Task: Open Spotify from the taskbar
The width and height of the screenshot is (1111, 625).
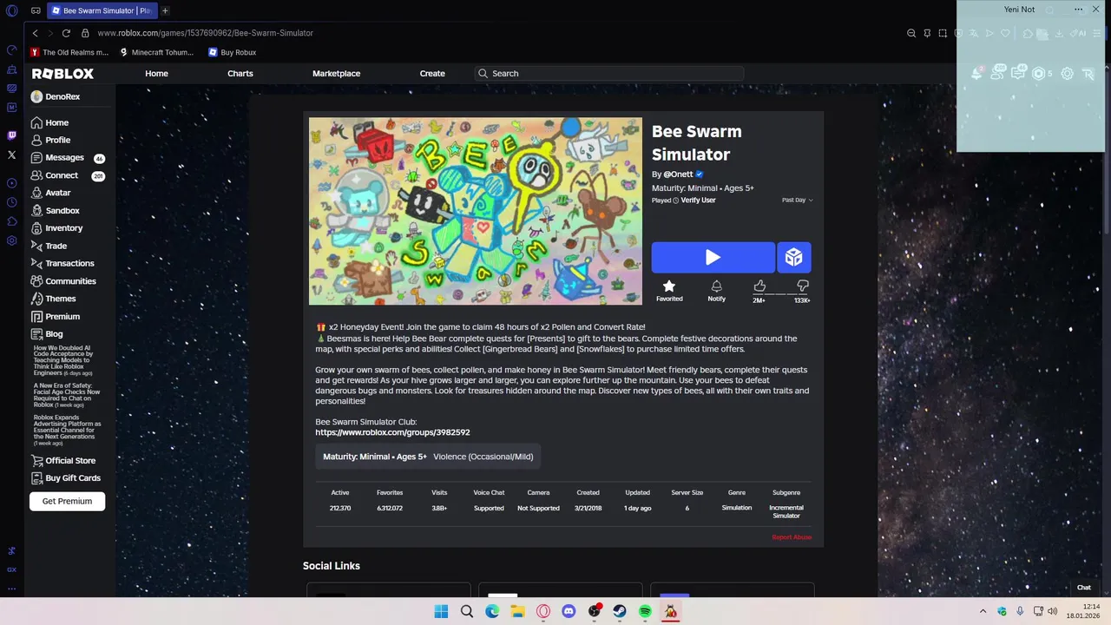Action: pyautogui.click(x=645, y=611)
